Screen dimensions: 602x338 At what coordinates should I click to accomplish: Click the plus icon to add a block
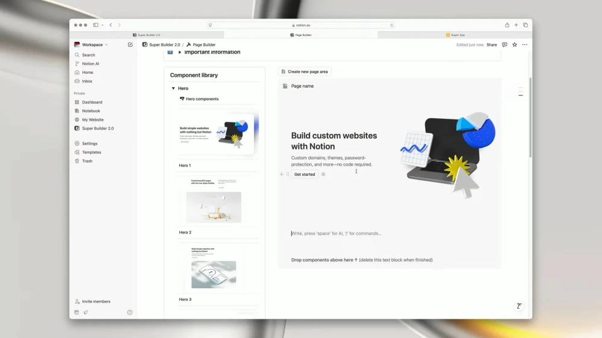tap(281, 175)
